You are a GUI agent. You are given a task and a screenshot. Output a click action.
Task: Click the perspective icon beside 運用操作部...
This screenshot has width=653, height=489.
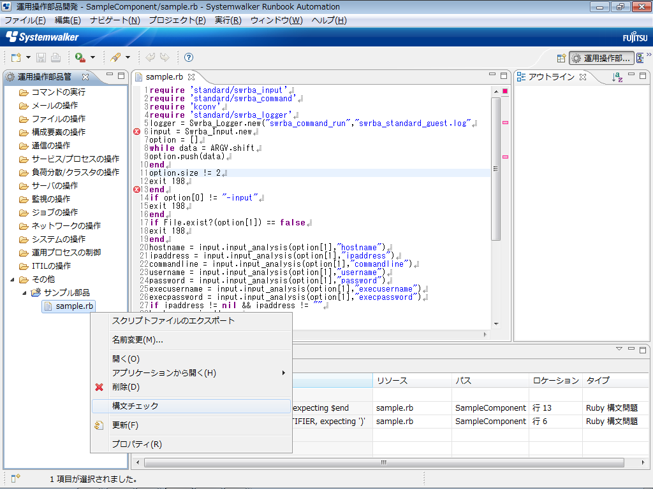[640, 58]
